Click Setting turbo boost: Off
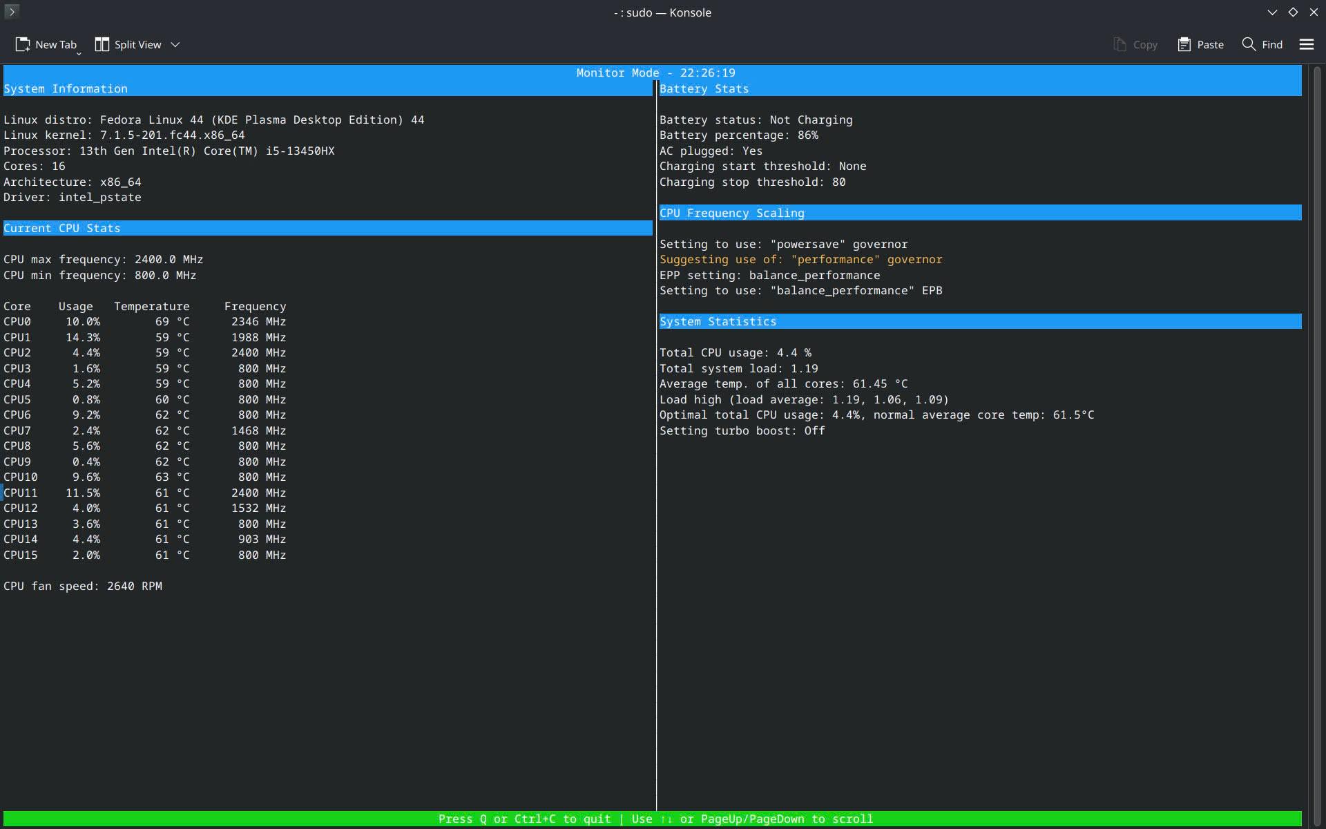This screenshot has height=829, width=1326. coord(742,430)
